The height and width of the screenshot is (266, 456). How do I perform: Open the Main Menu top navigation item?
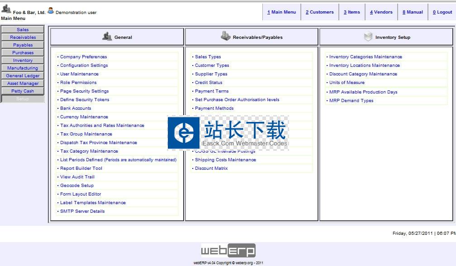click(x=281, y=12)
